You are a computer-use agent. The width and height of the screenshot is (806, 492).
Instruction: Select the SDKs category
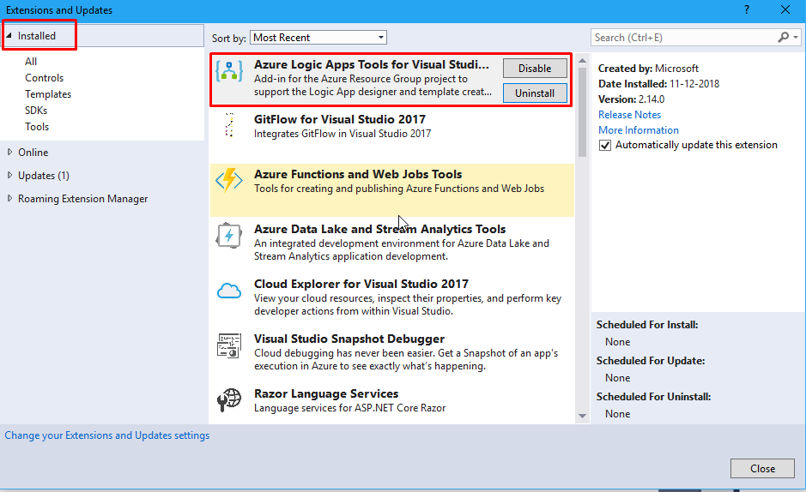click(36, 111)
